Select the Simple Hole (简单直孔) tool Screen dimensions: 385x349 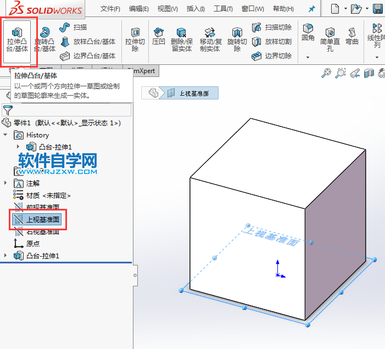(330, 40)
